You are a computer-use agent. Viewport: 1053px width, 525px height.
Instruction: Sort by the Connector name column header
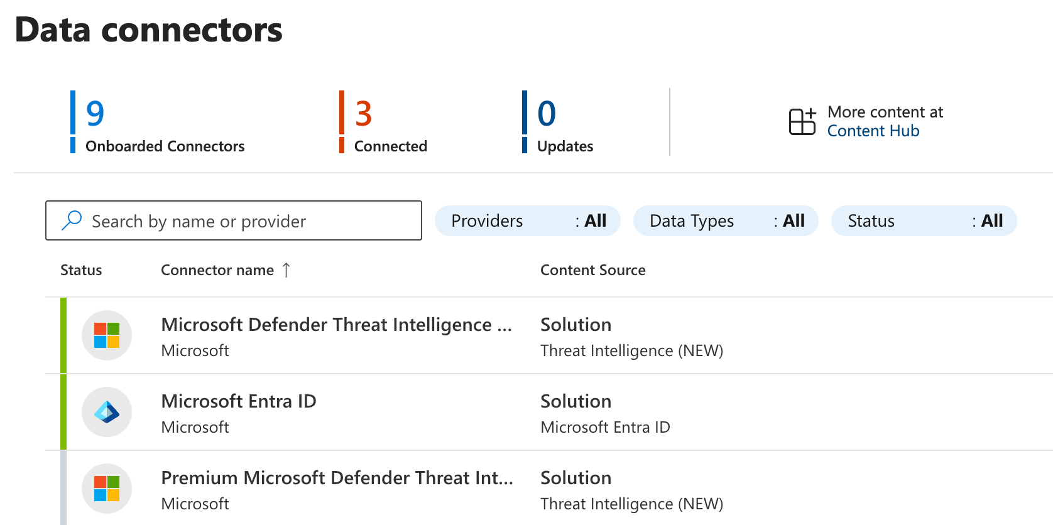tap(217, 270)
